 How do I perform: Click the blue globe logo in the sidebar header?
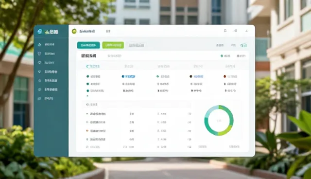40,31
